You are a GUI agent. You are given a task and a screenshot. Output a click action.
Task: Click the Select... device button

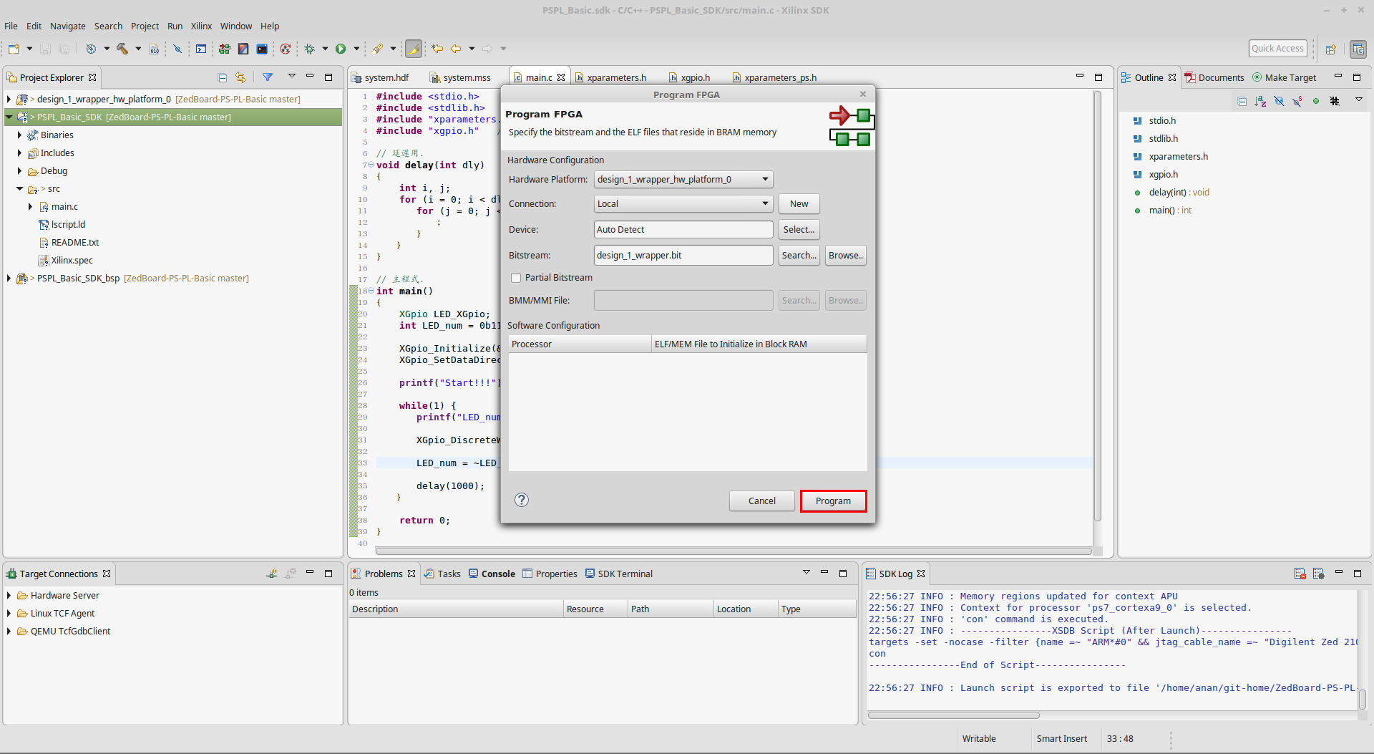pos(799,229)
